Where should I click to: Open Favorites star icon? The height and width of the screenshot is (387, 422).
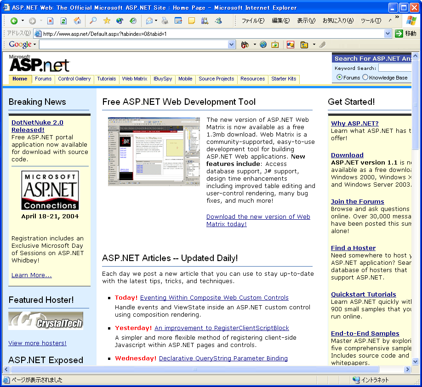pos(107,21)
